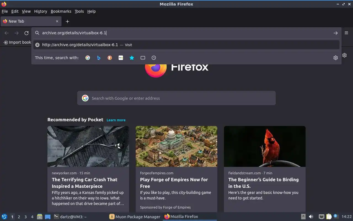Search in Bookmarks star icon
353x221 pixels.
132,58
